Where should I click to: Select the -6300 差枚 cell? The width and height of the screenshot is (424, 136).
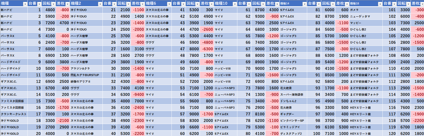(207, 49)
